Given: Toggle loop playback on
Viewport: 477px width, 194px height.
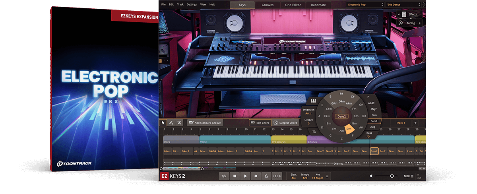Looking at the screenshot, I should [225, 176].
